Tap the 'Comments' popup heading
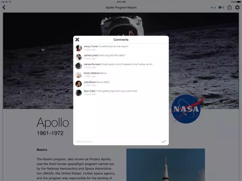The image size is (242, 181). tap(121, 40)
